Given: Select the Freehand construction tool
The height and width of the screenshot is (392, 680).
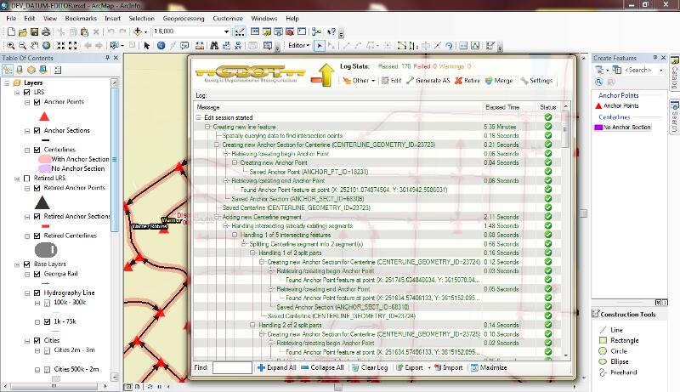Looking at the screenshot, I should [618, 372].
